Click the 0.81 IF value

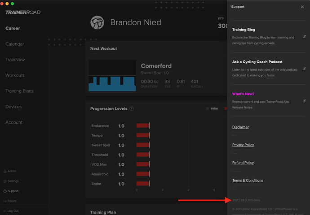click(181, 82)
